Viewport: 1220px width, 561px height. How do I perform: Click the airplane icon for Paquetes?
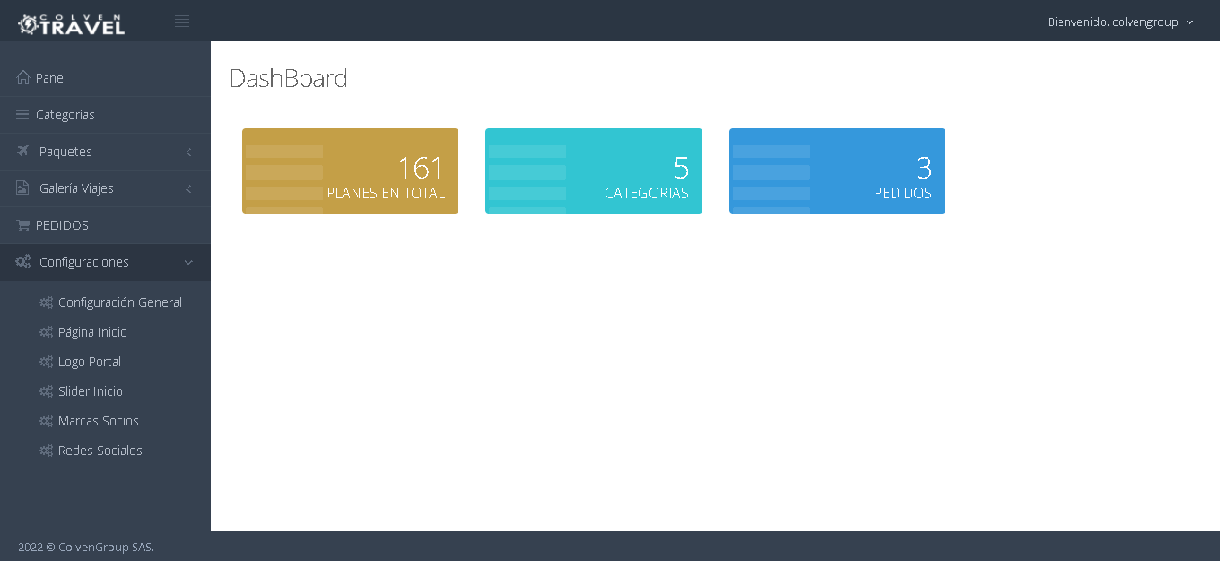[x=23, y=152]
